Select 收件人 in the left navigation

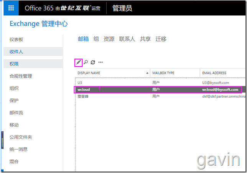pyautogui.click(x=33, y=52)
